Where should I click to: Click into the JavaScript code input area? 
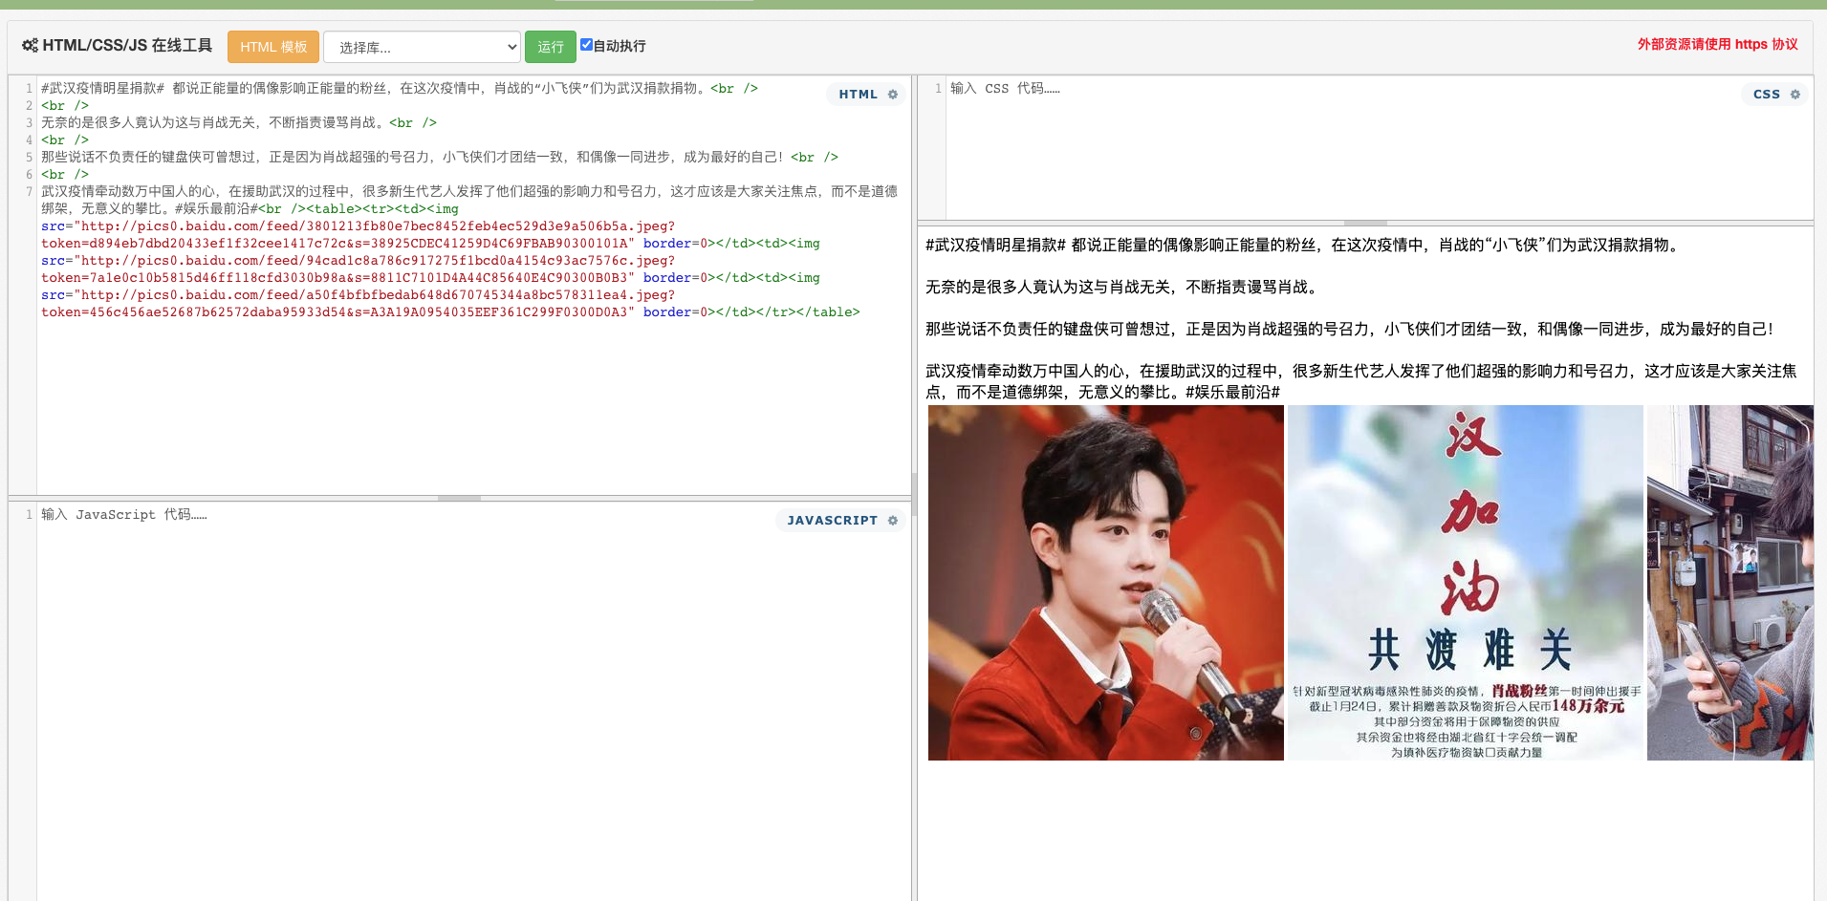[x=473, y=702]
